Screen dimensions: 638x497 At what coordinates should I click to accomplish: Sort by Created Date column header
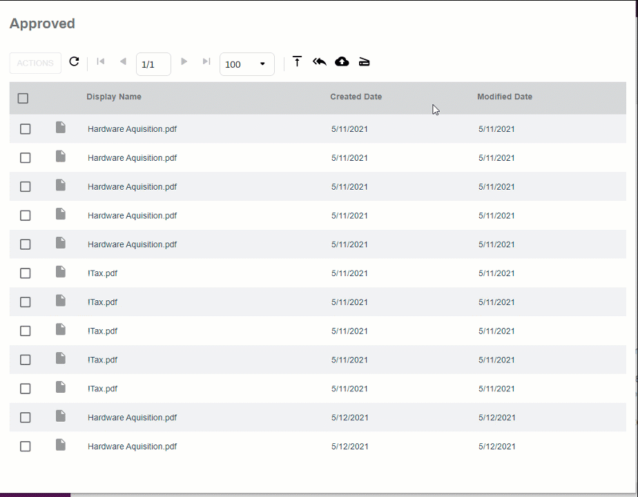coord(356,97)
